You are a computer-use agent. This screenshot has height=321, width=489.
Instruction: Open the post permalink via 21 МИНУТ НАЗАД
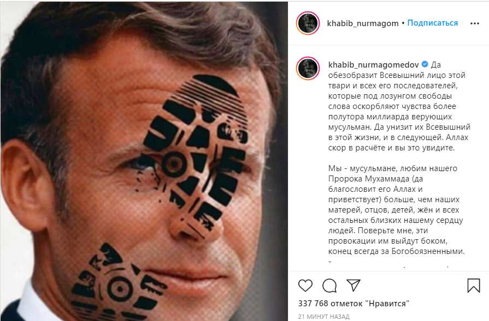[x=323, y=317]
